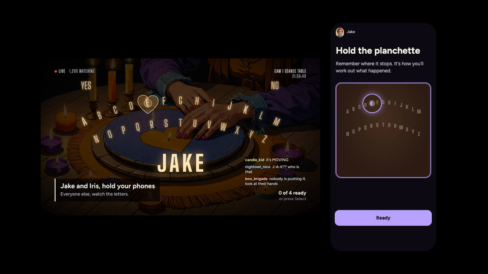
Task: Click letter R on the TV spirit board
Action: point(151,125)
